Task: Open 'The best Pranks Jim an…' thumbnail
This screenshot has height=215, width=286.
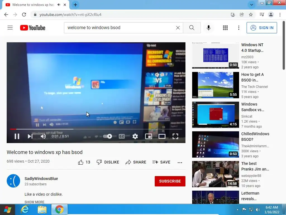Action: 216,174
